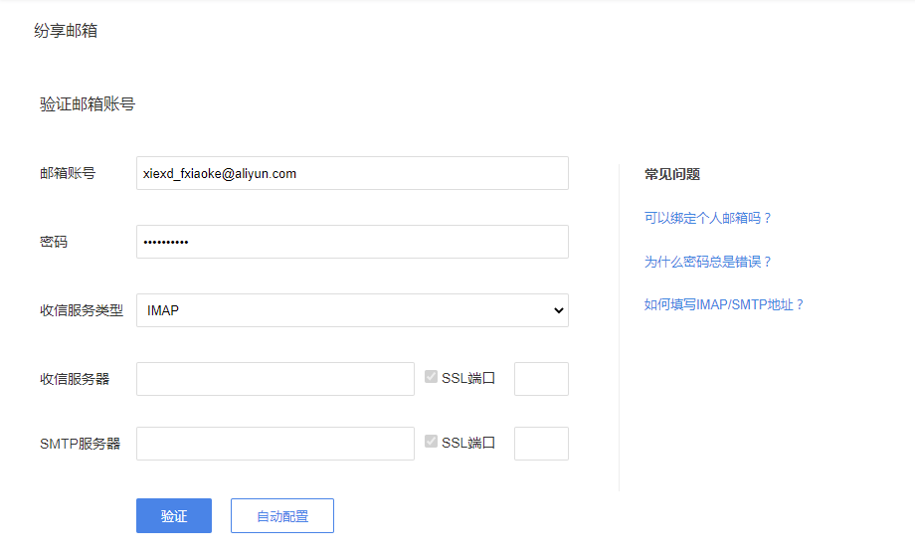
Task: Click the 纷享邮箱 page title
Action: [66, 31]
